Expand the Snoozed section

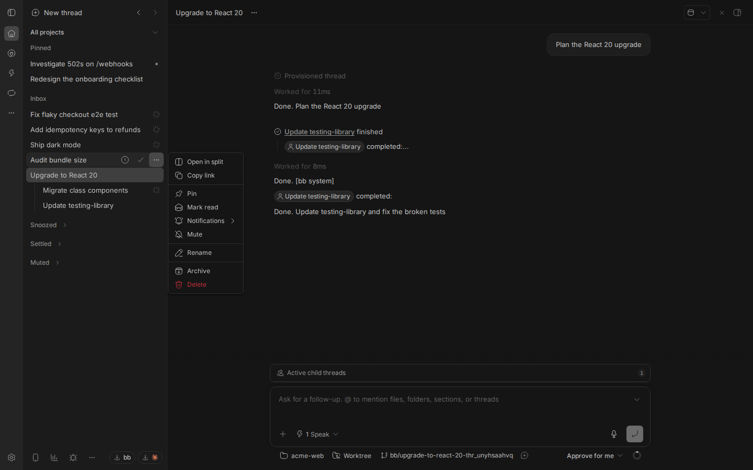[49, 225]
